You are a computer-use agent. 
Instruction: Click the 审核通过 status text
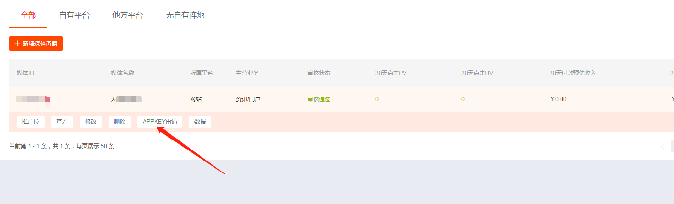tap(319, 99)
